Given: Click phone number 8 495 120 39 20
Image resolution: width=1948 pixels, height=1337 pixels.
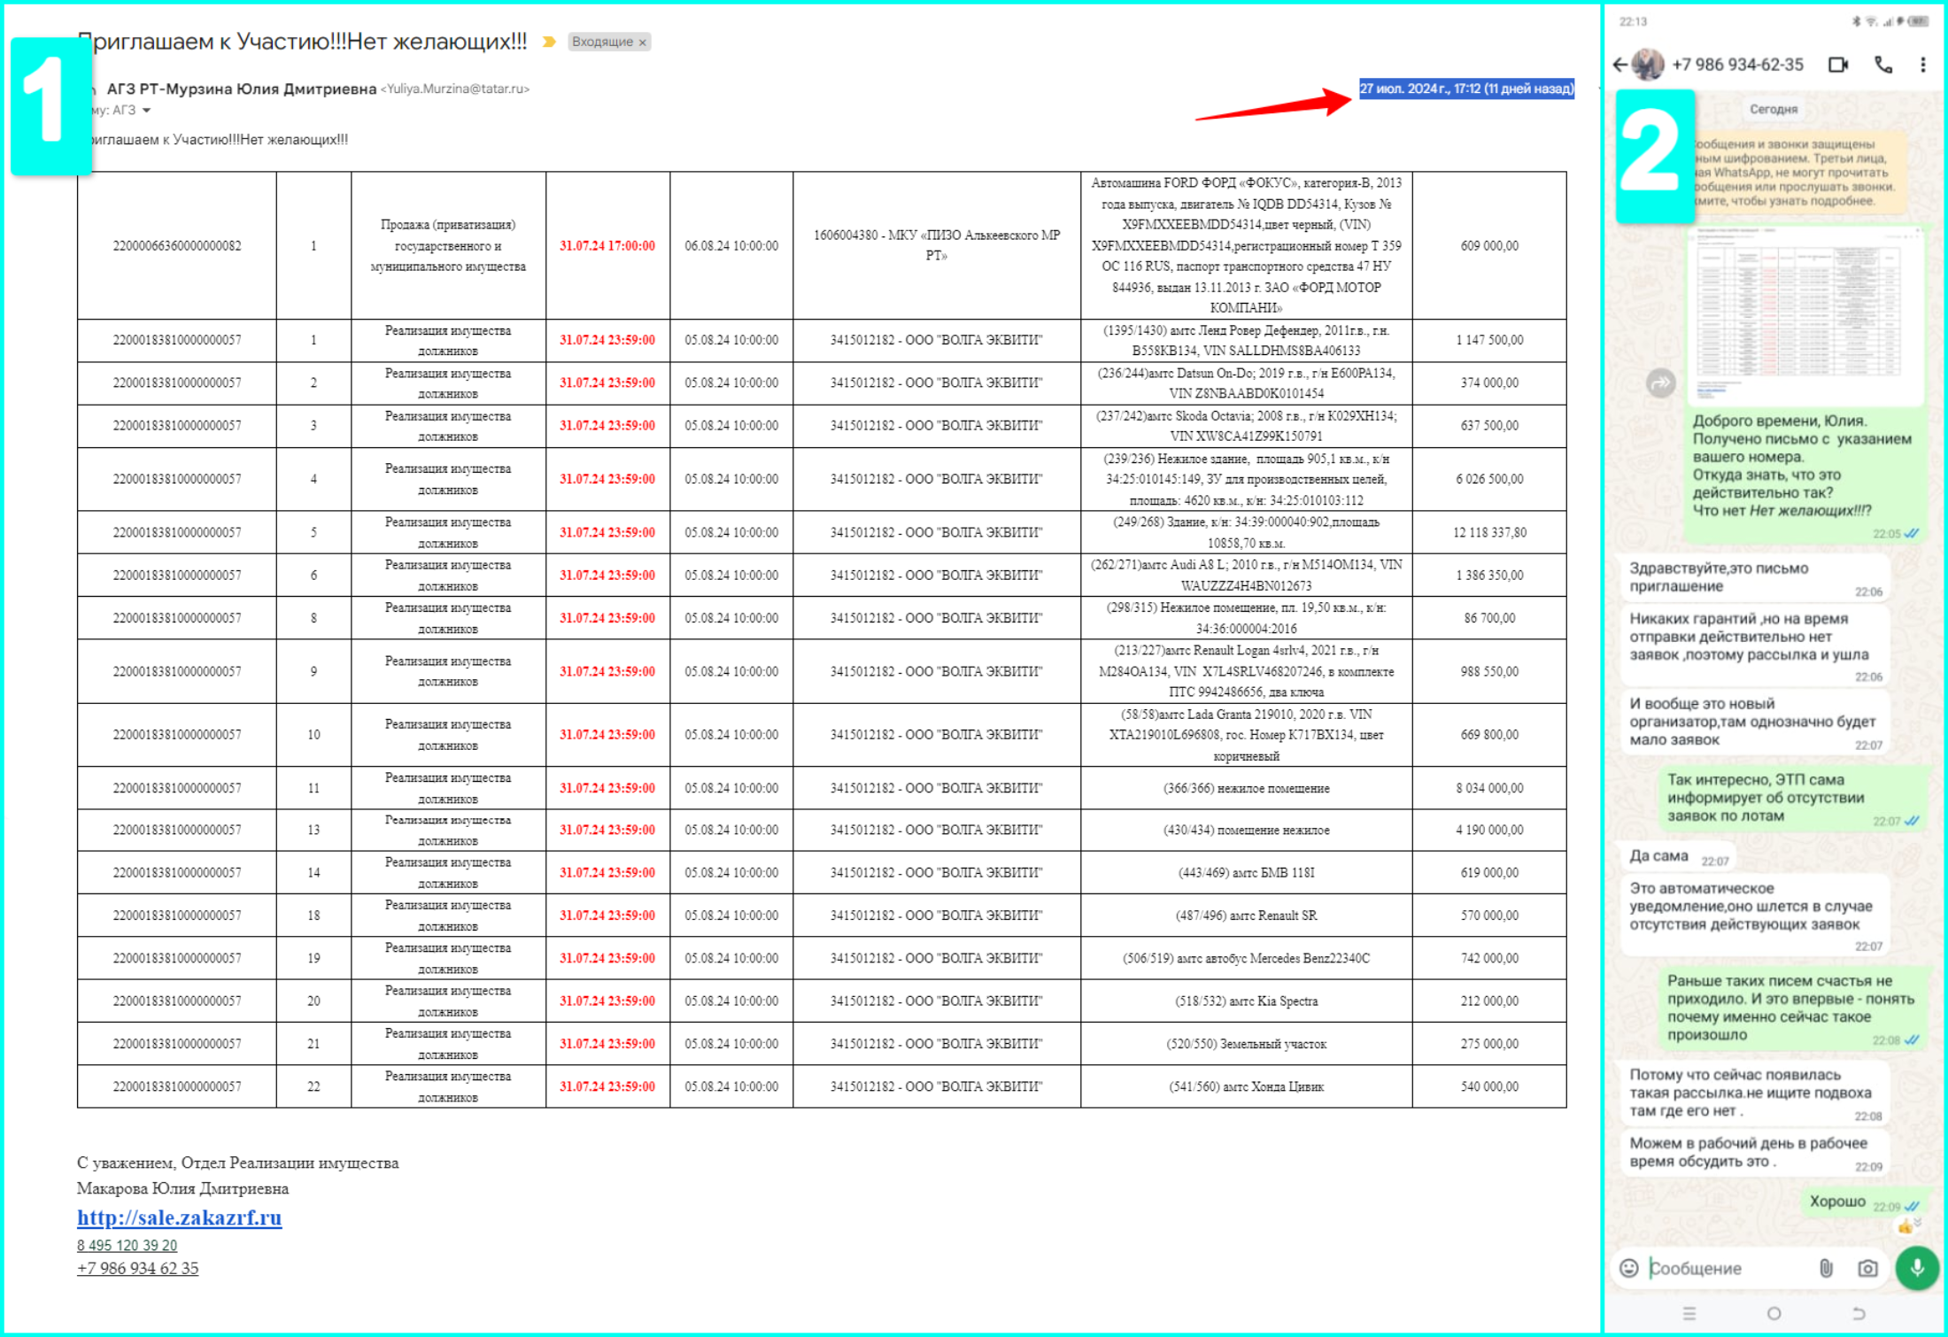Looking at the screenshot, I should pyautogui.click(x=127, y=1245).
